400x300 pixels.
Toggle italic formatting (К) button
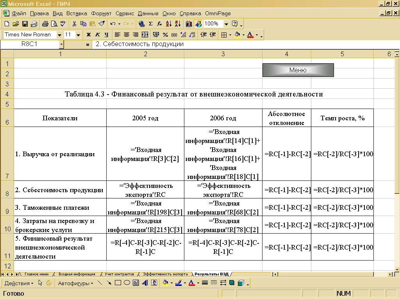point(98,35)
